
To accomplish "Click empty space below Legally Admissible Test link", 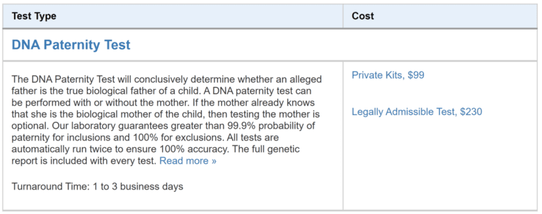I will pyautogui.click(x=440, y=162).
